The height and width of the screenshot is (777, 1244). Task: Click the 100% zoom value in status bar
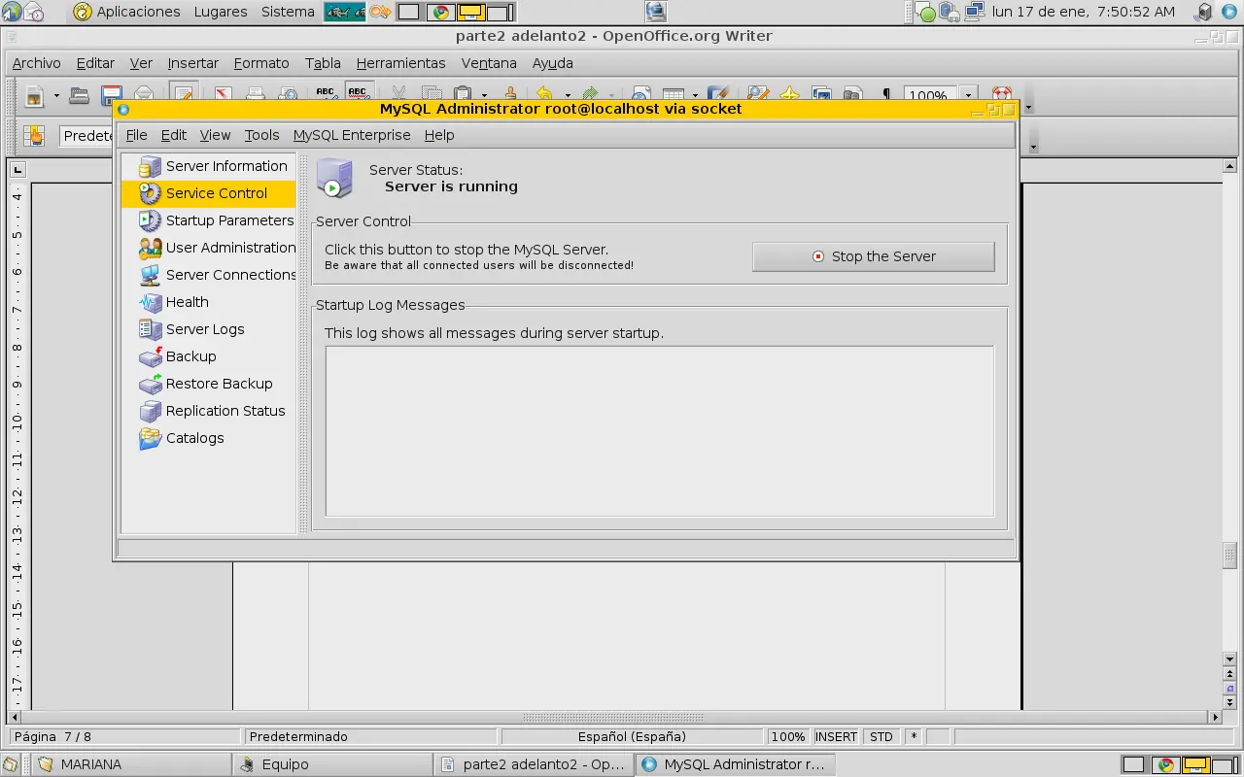[787, 737]
